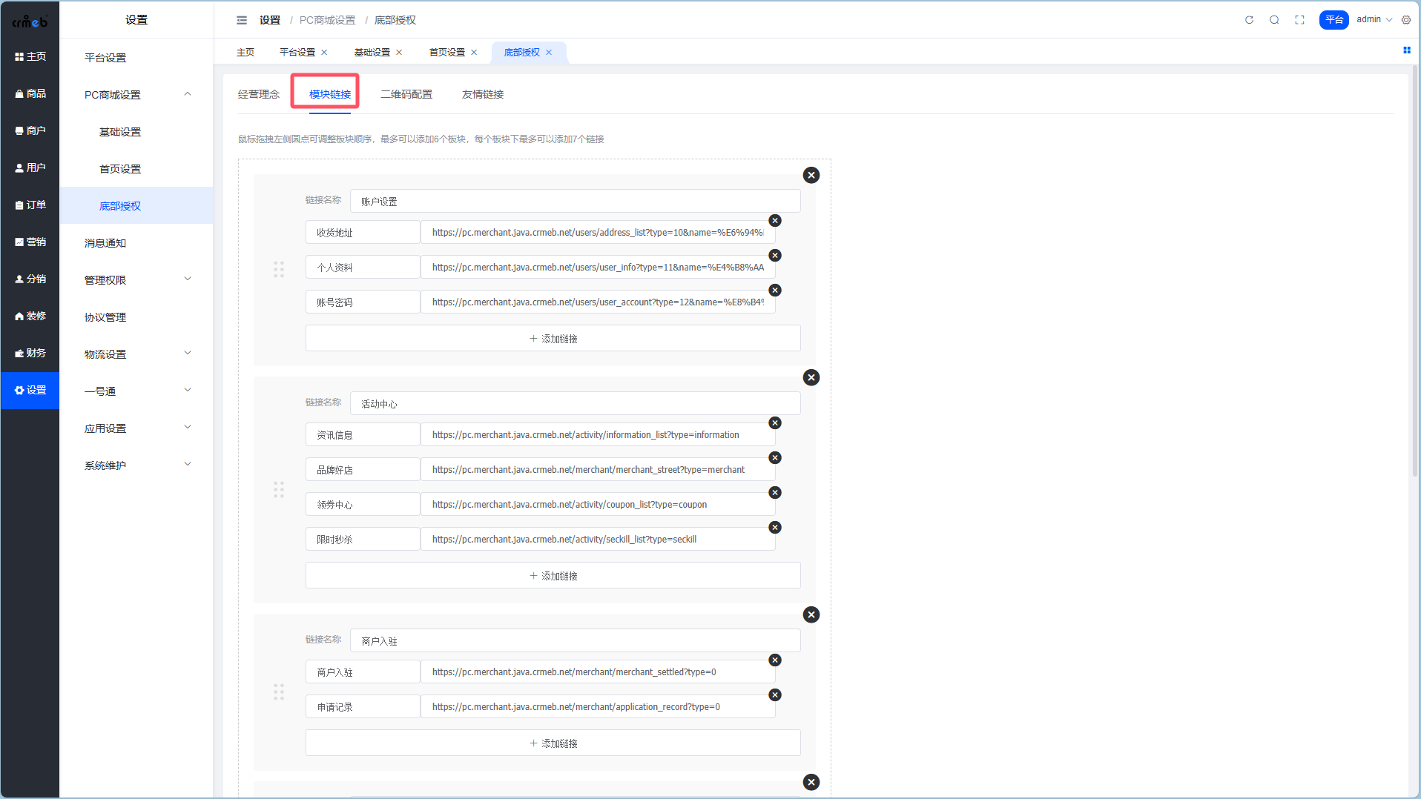Image resolution: width=1421 pixels, height=799 pixels.
Task: Click drag handle of 活动中心 block
Action: 279,489
